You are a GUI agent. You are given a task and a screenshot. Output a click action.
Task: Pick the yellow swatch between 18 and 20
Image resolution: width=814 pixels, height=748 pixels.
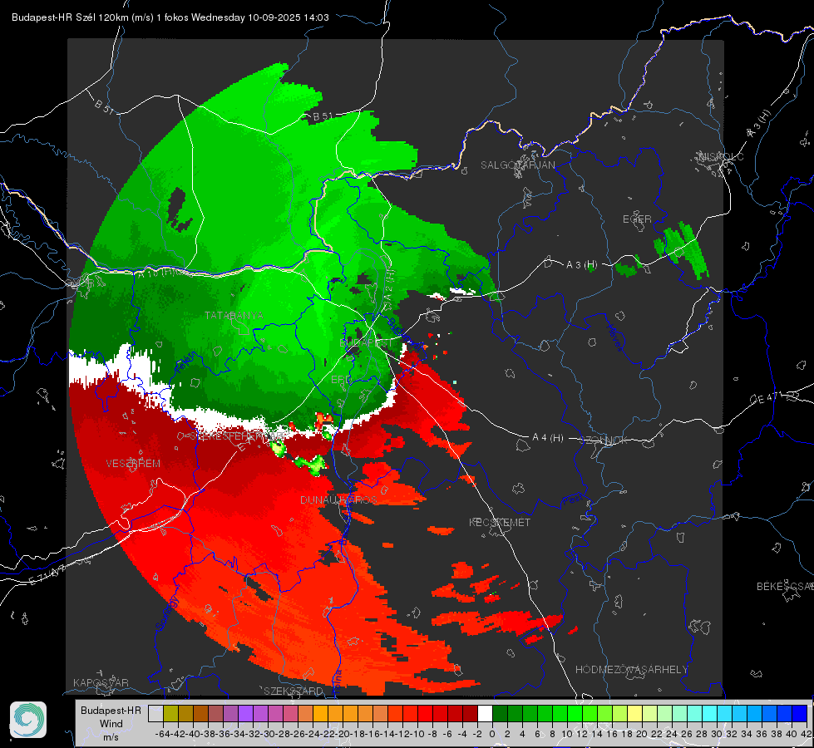634,714
